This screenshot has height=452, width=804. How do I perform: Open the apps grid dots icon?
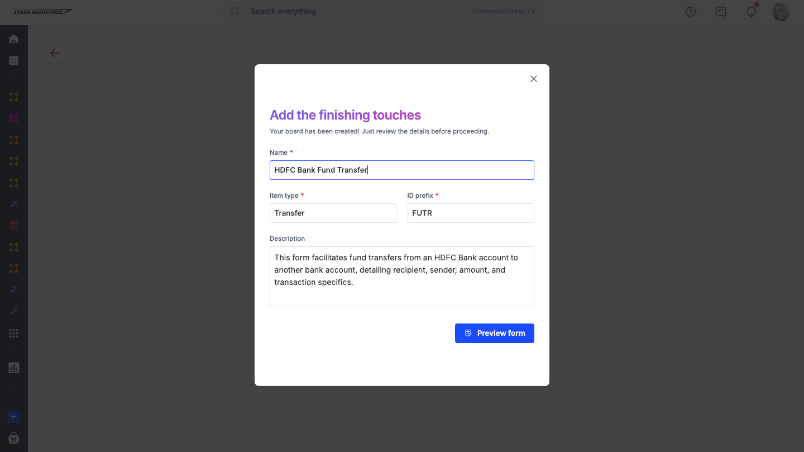14,333
